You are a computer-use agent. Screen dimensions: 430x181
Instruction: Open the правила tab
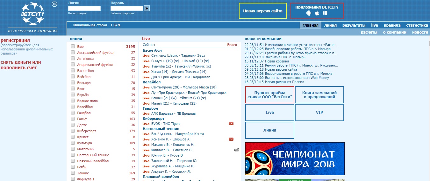coord(392,25)
